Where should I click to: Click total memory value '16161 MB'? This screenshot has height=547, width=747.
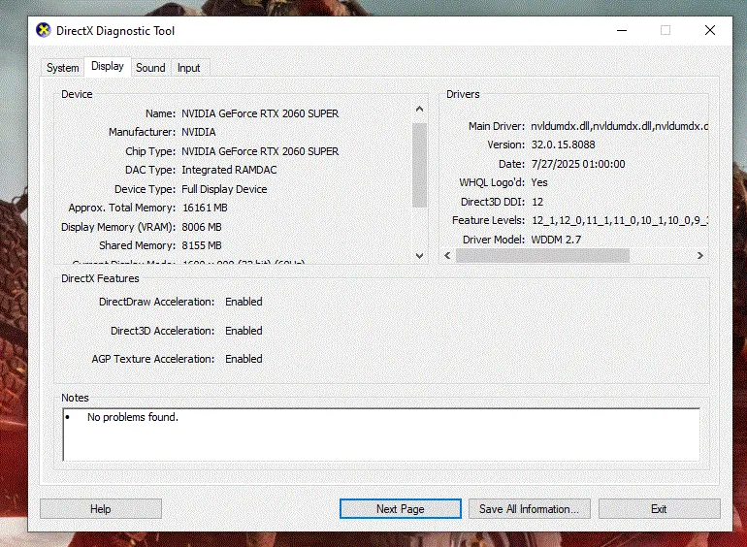coord(205,208)
